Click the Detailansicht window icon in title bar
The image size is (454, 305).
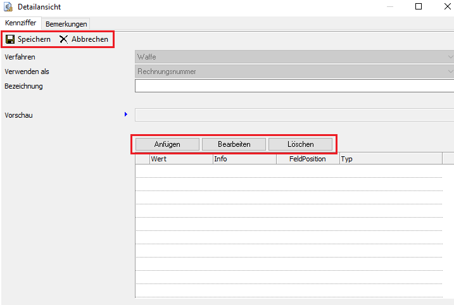[7, 7]
